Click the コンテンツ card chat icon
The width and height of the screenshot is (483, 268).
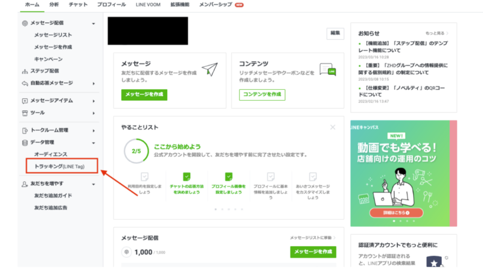[328, 69]
